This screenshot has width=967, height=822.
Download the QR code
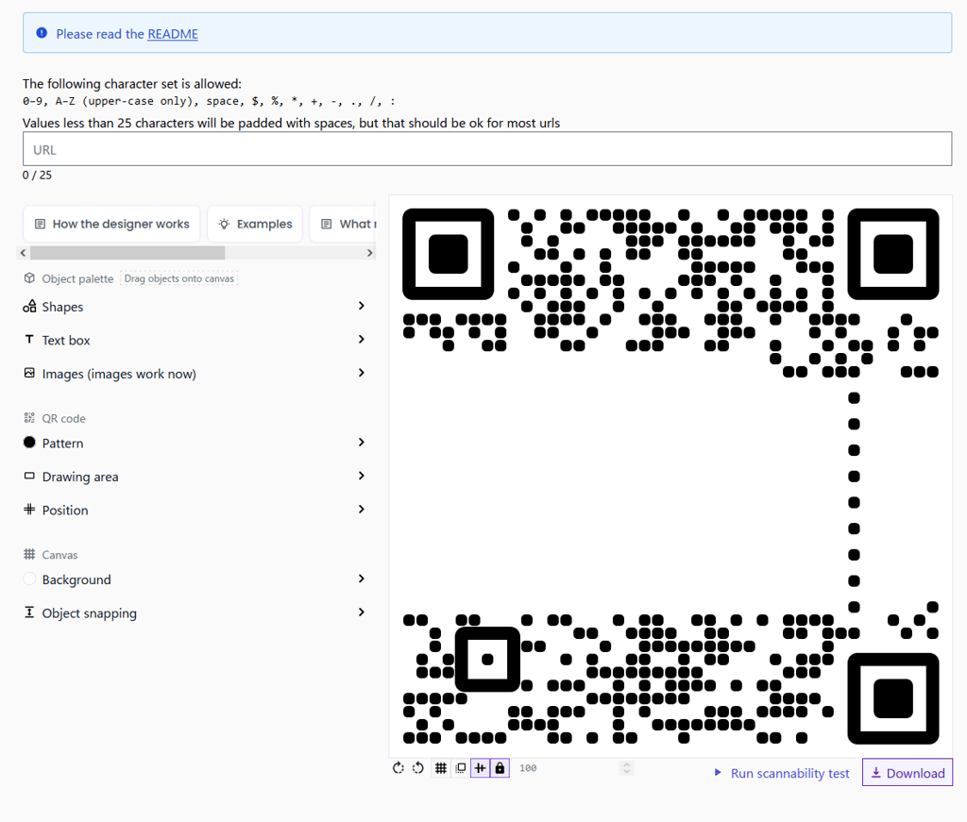point(907,773)
